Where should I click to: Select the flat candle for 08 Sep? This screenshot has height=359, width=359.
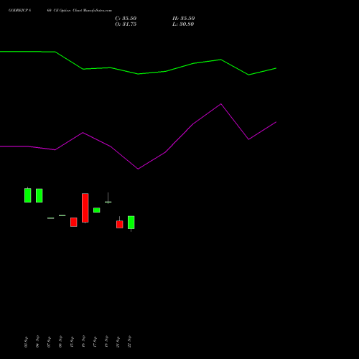point(62,215)
